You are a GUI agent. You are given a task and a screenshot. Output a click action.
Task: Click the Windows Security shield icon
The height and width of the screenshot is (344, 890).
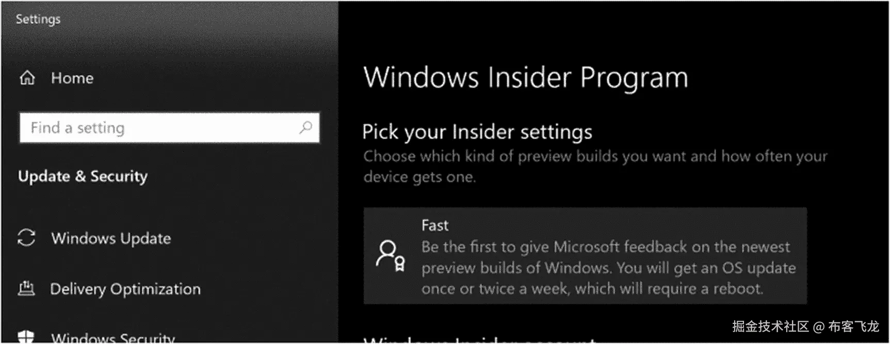click(26, 337)
